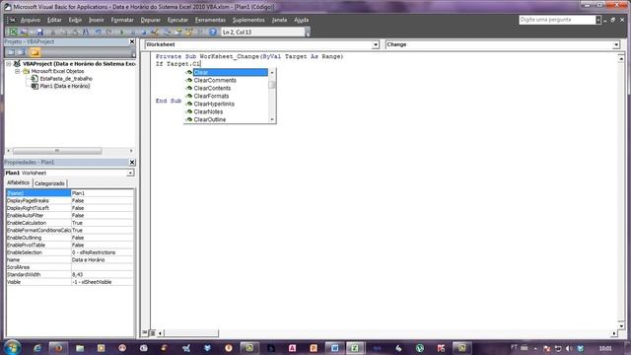Save the workbook with the disk icon
This screenshot has height=355, width=631.
pyautogui.click(x=39, y=32)
